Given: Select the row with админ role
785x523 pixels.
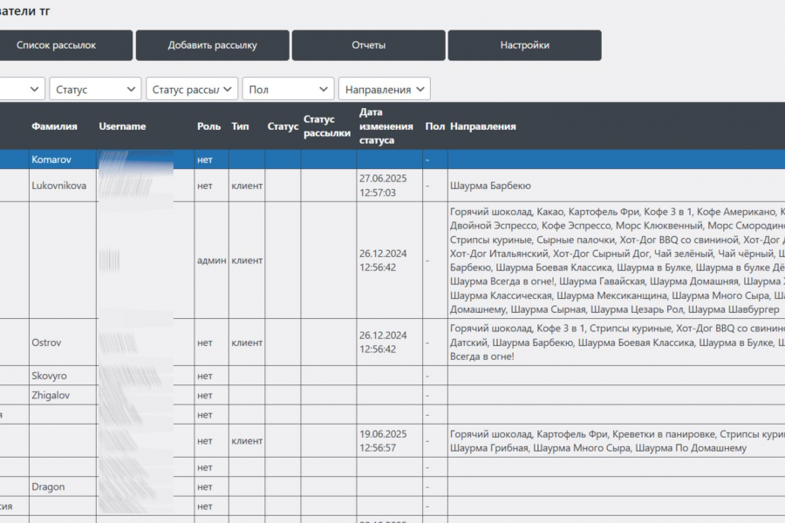Looking at the screenshot, I should 392,261.
